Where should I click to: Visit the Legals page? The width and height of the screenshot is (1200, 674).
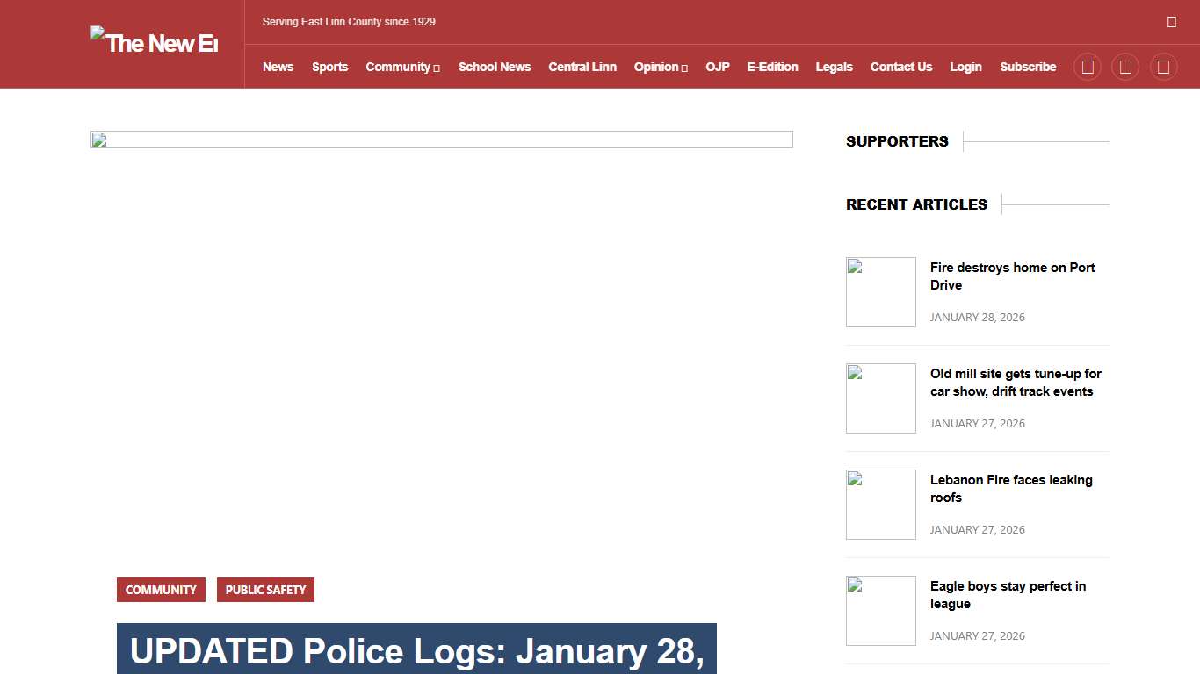834,67
